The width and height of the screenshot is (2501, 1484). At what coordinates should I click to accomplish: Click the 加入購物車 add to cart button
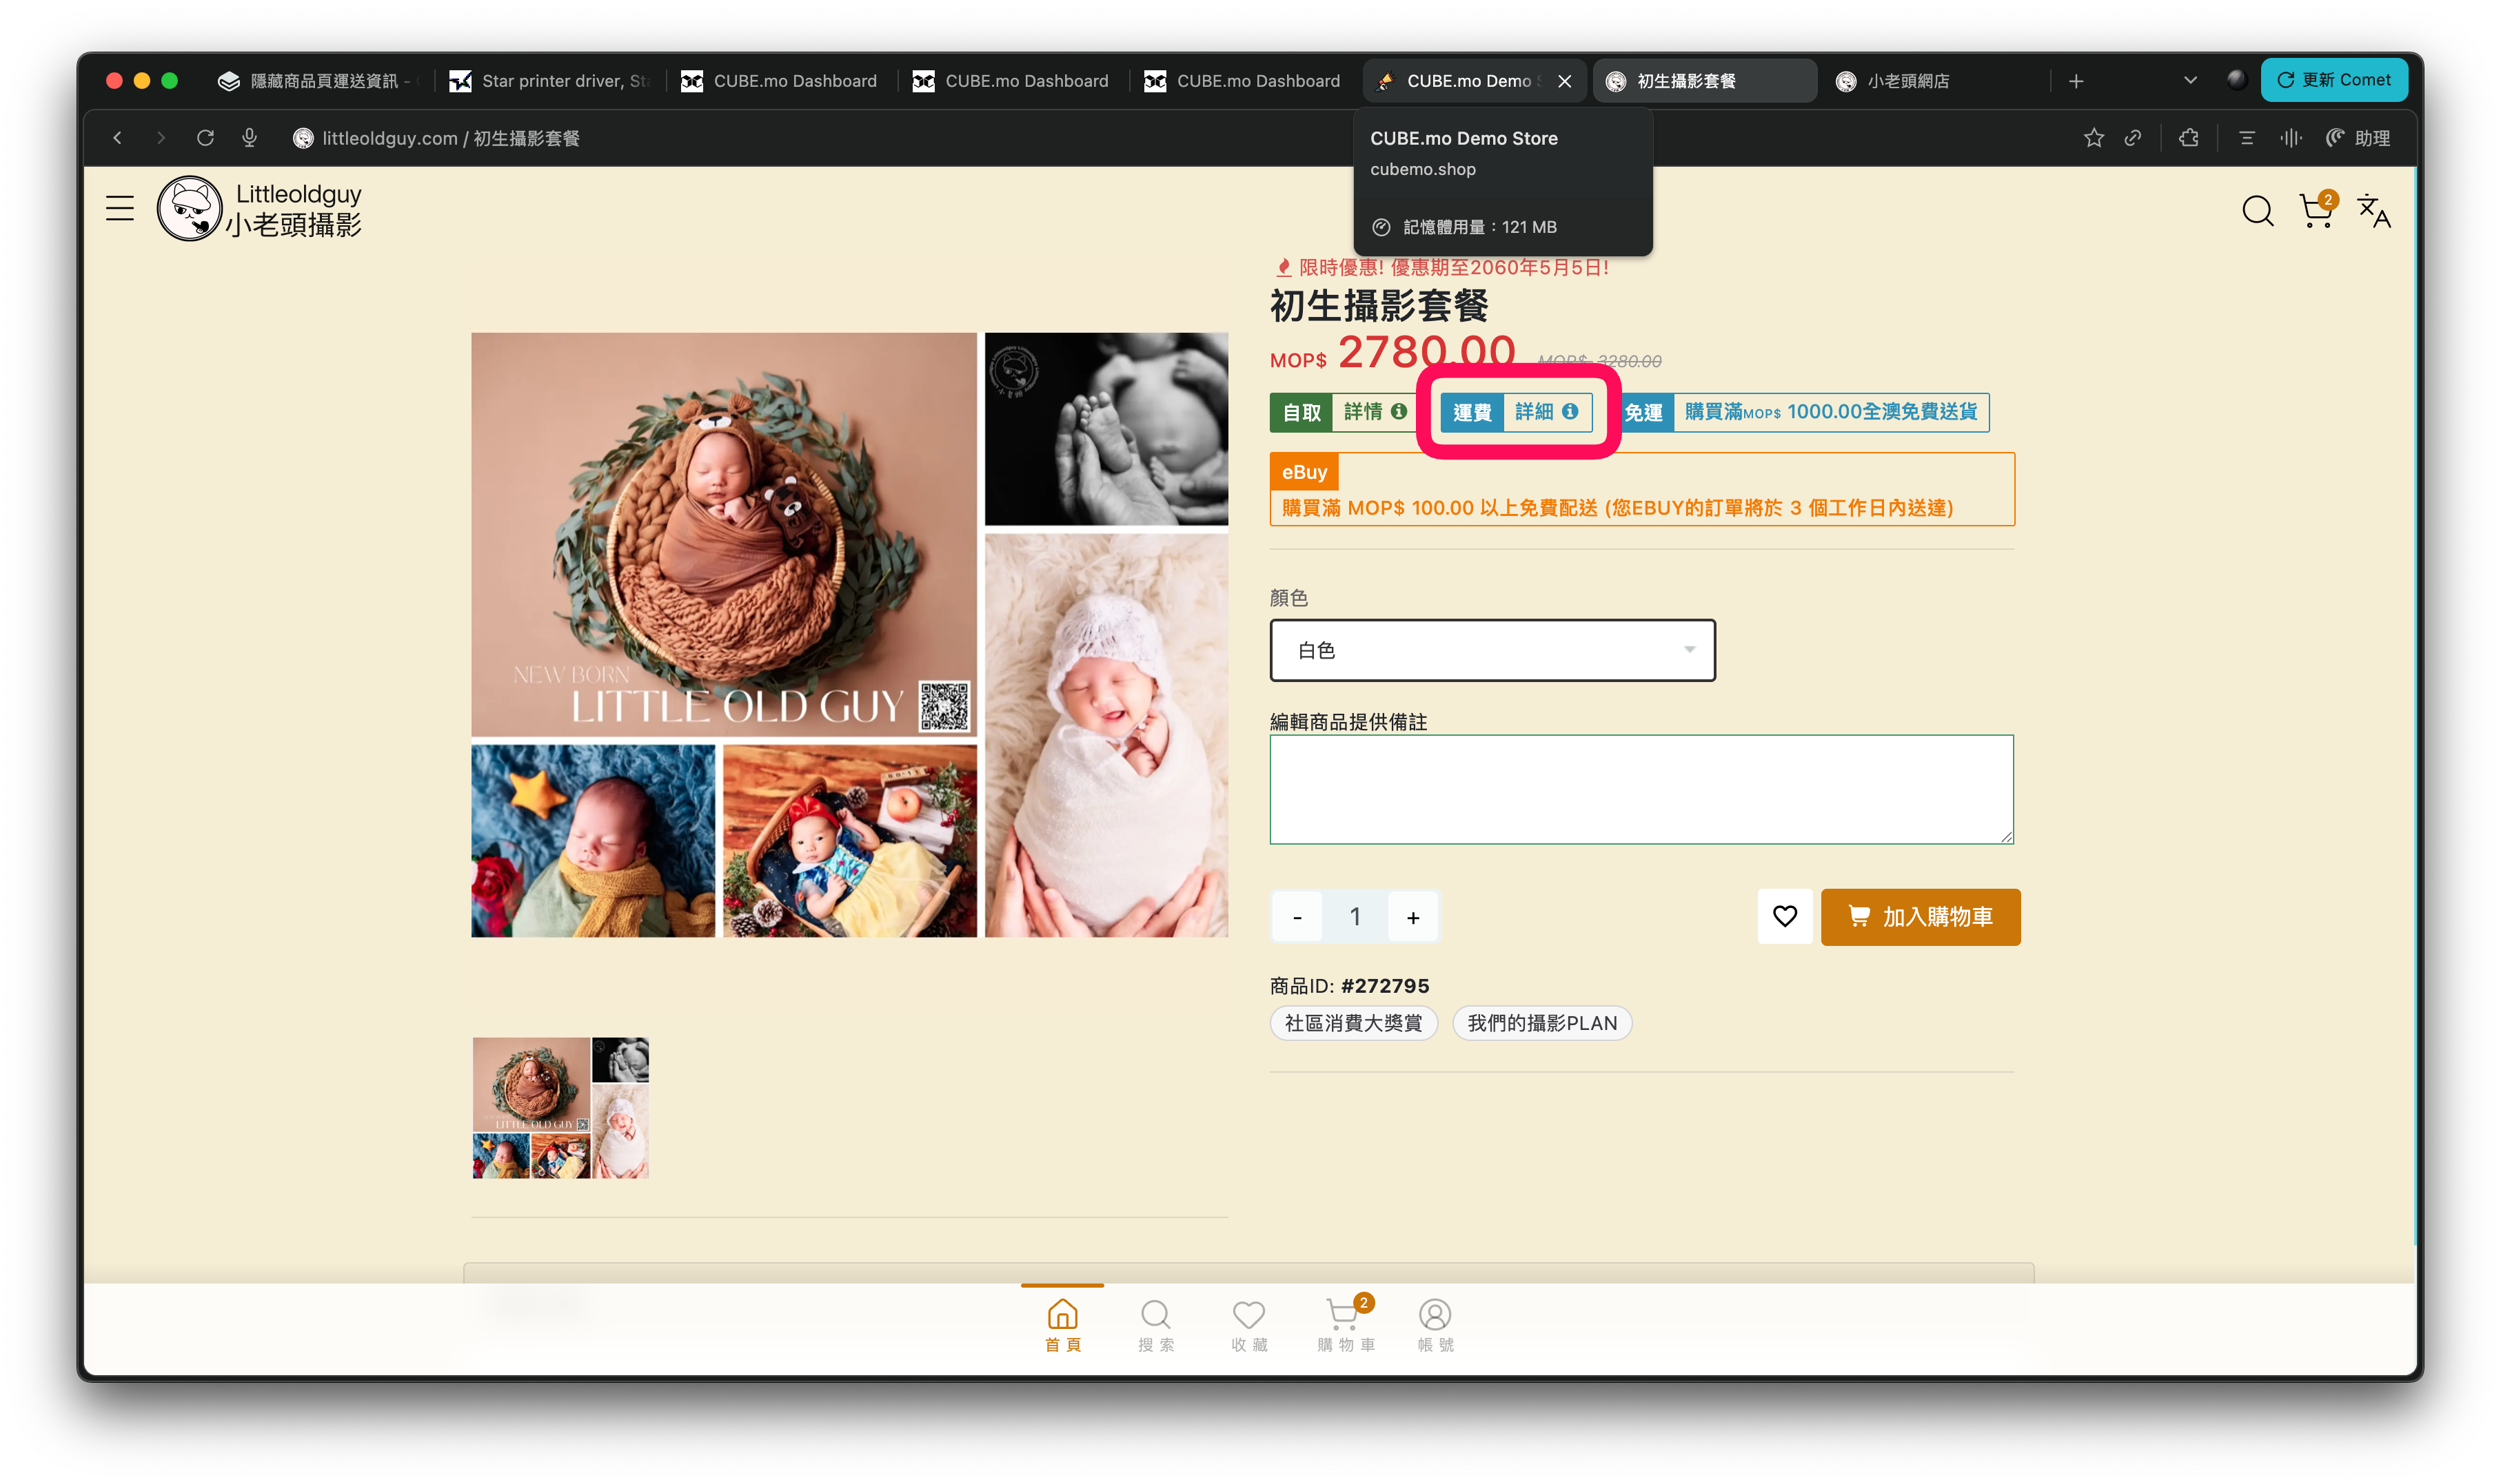click(1920, 916)
